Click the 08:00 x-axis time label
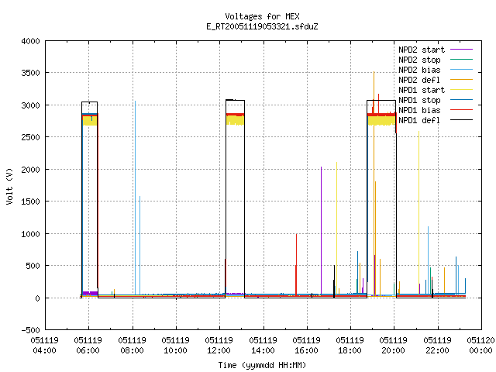The width and height of the screenshot is (496, 372). 132,350
